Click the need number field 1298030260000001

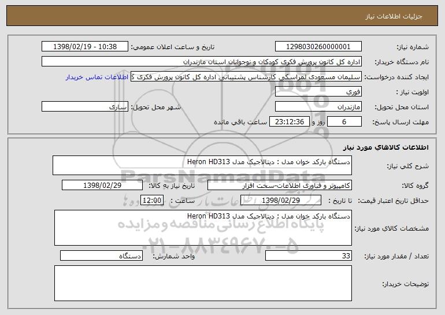(318, 47)
